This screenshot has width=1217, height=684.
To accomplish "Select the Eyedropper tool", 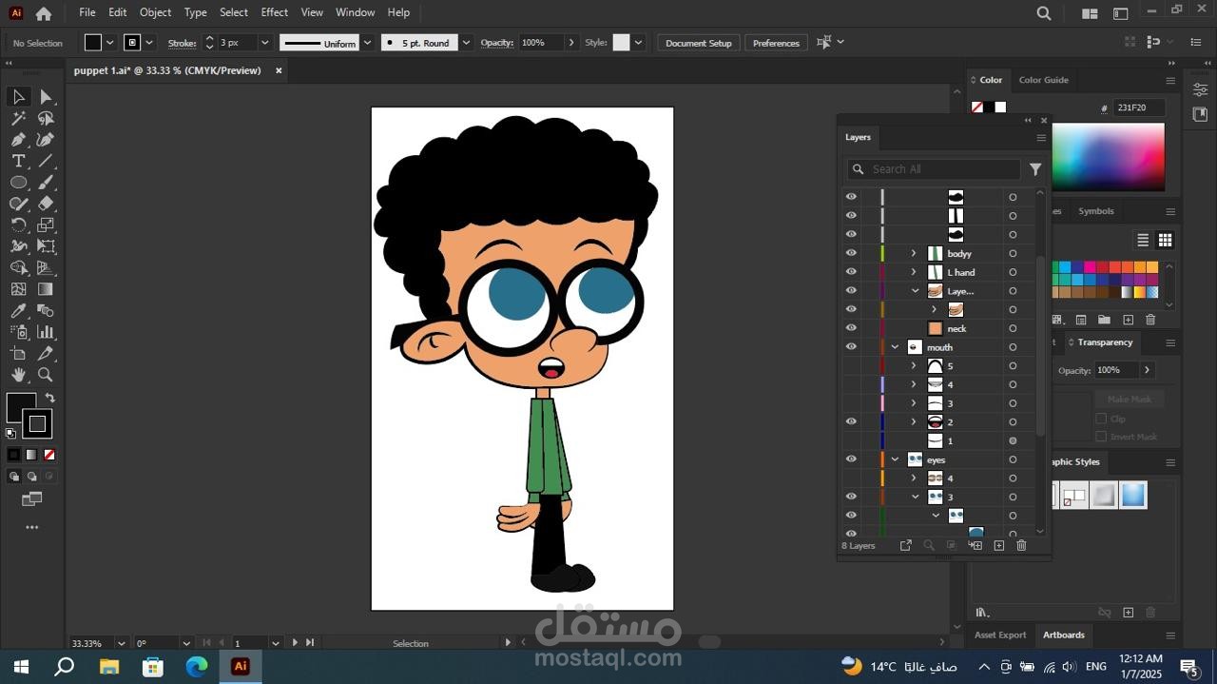I will pyautogui.click(x=18, y=311).
